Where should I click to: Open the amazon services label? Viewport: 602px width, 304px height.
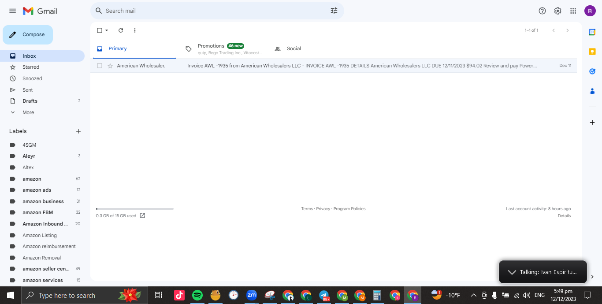(42, 280)
